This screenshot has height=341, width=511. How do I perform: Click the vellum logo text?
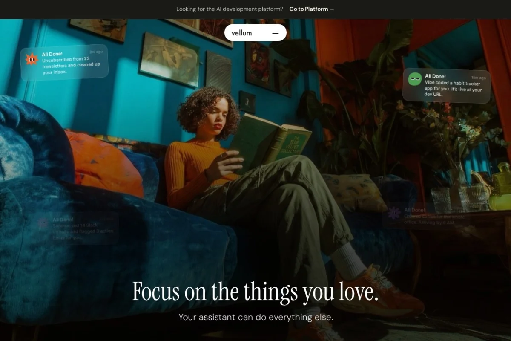tap(241, 33)
